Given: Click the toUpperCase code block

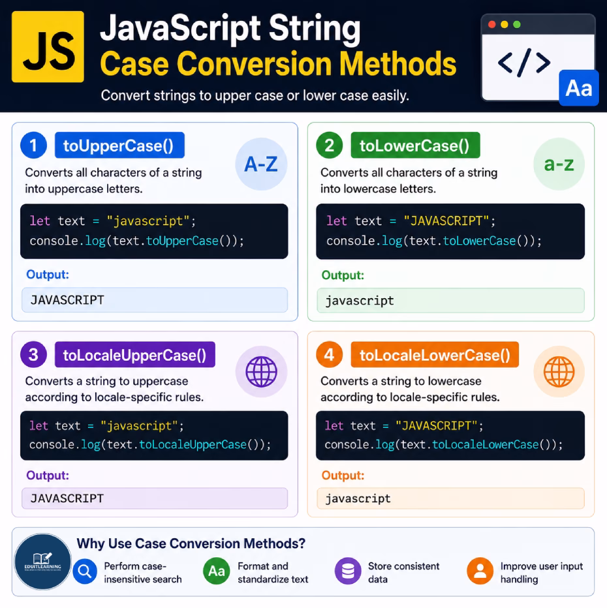Looking at the screenshot, I should click(x=154, y=231).
